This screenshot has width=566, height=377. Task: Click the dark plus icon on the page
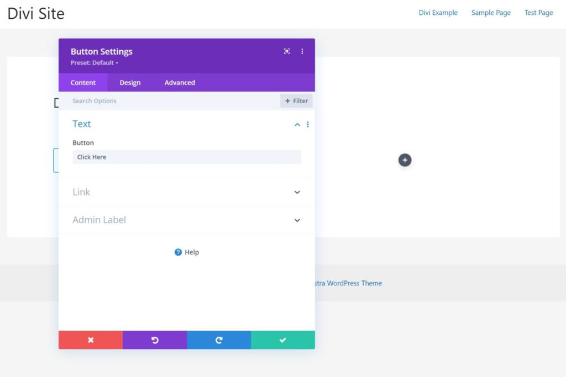[x=405, y=160]
